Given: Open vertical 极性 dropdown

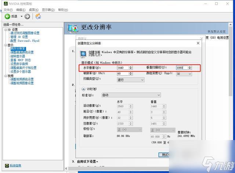Looking at the screenshot, I should point(163,130).
